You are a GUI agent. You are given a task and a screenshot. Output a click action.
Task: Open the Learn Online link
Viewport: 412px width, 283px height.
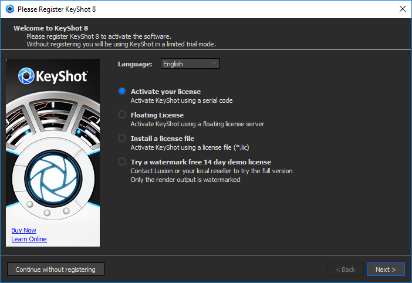29,239
